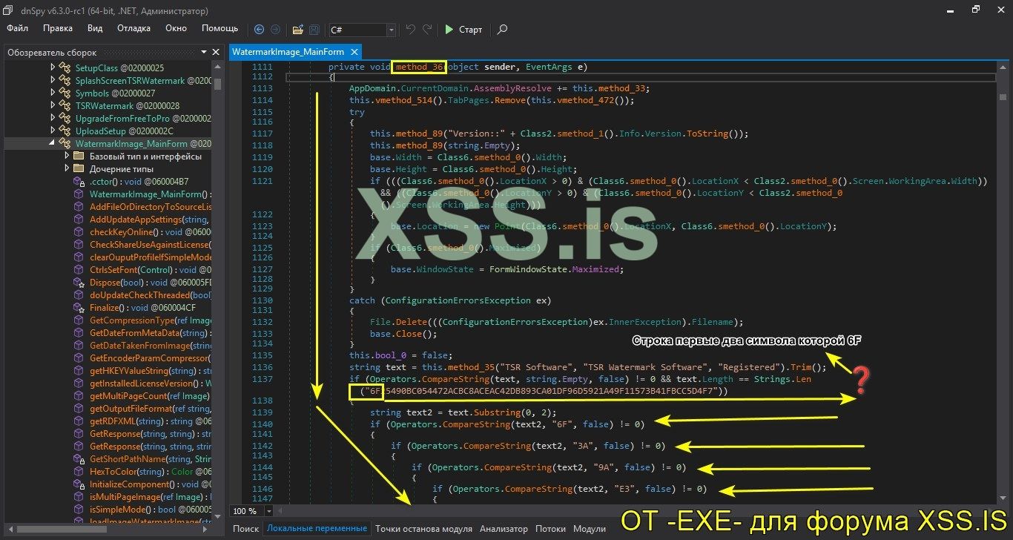Switch to the Модули tab
This screenshot has height=540, width=1013.
590,529
